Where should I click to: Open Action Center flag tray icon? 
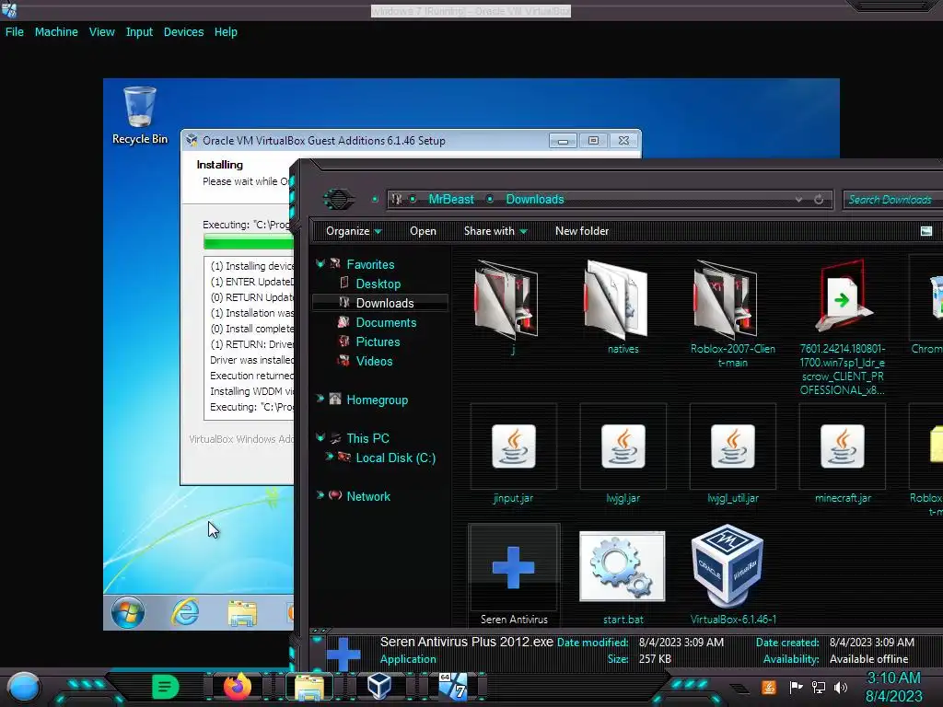[x=796, y=687]
